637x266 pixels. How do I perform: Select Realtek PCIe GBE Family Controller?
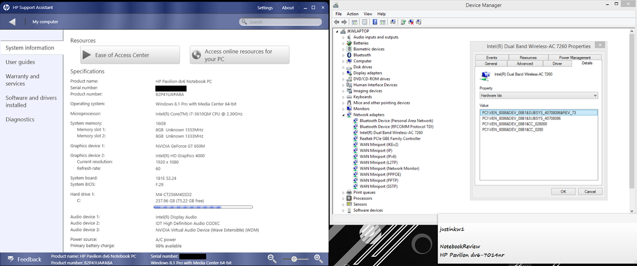coord(390,139)
